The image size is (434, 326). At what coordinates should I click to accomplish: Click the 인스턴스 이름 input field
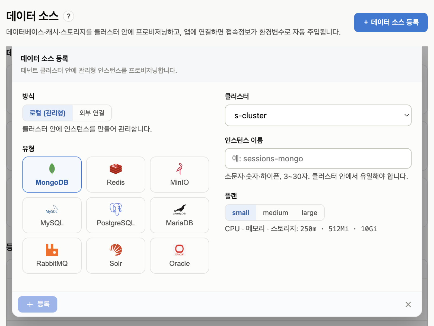tap(318, 158)
